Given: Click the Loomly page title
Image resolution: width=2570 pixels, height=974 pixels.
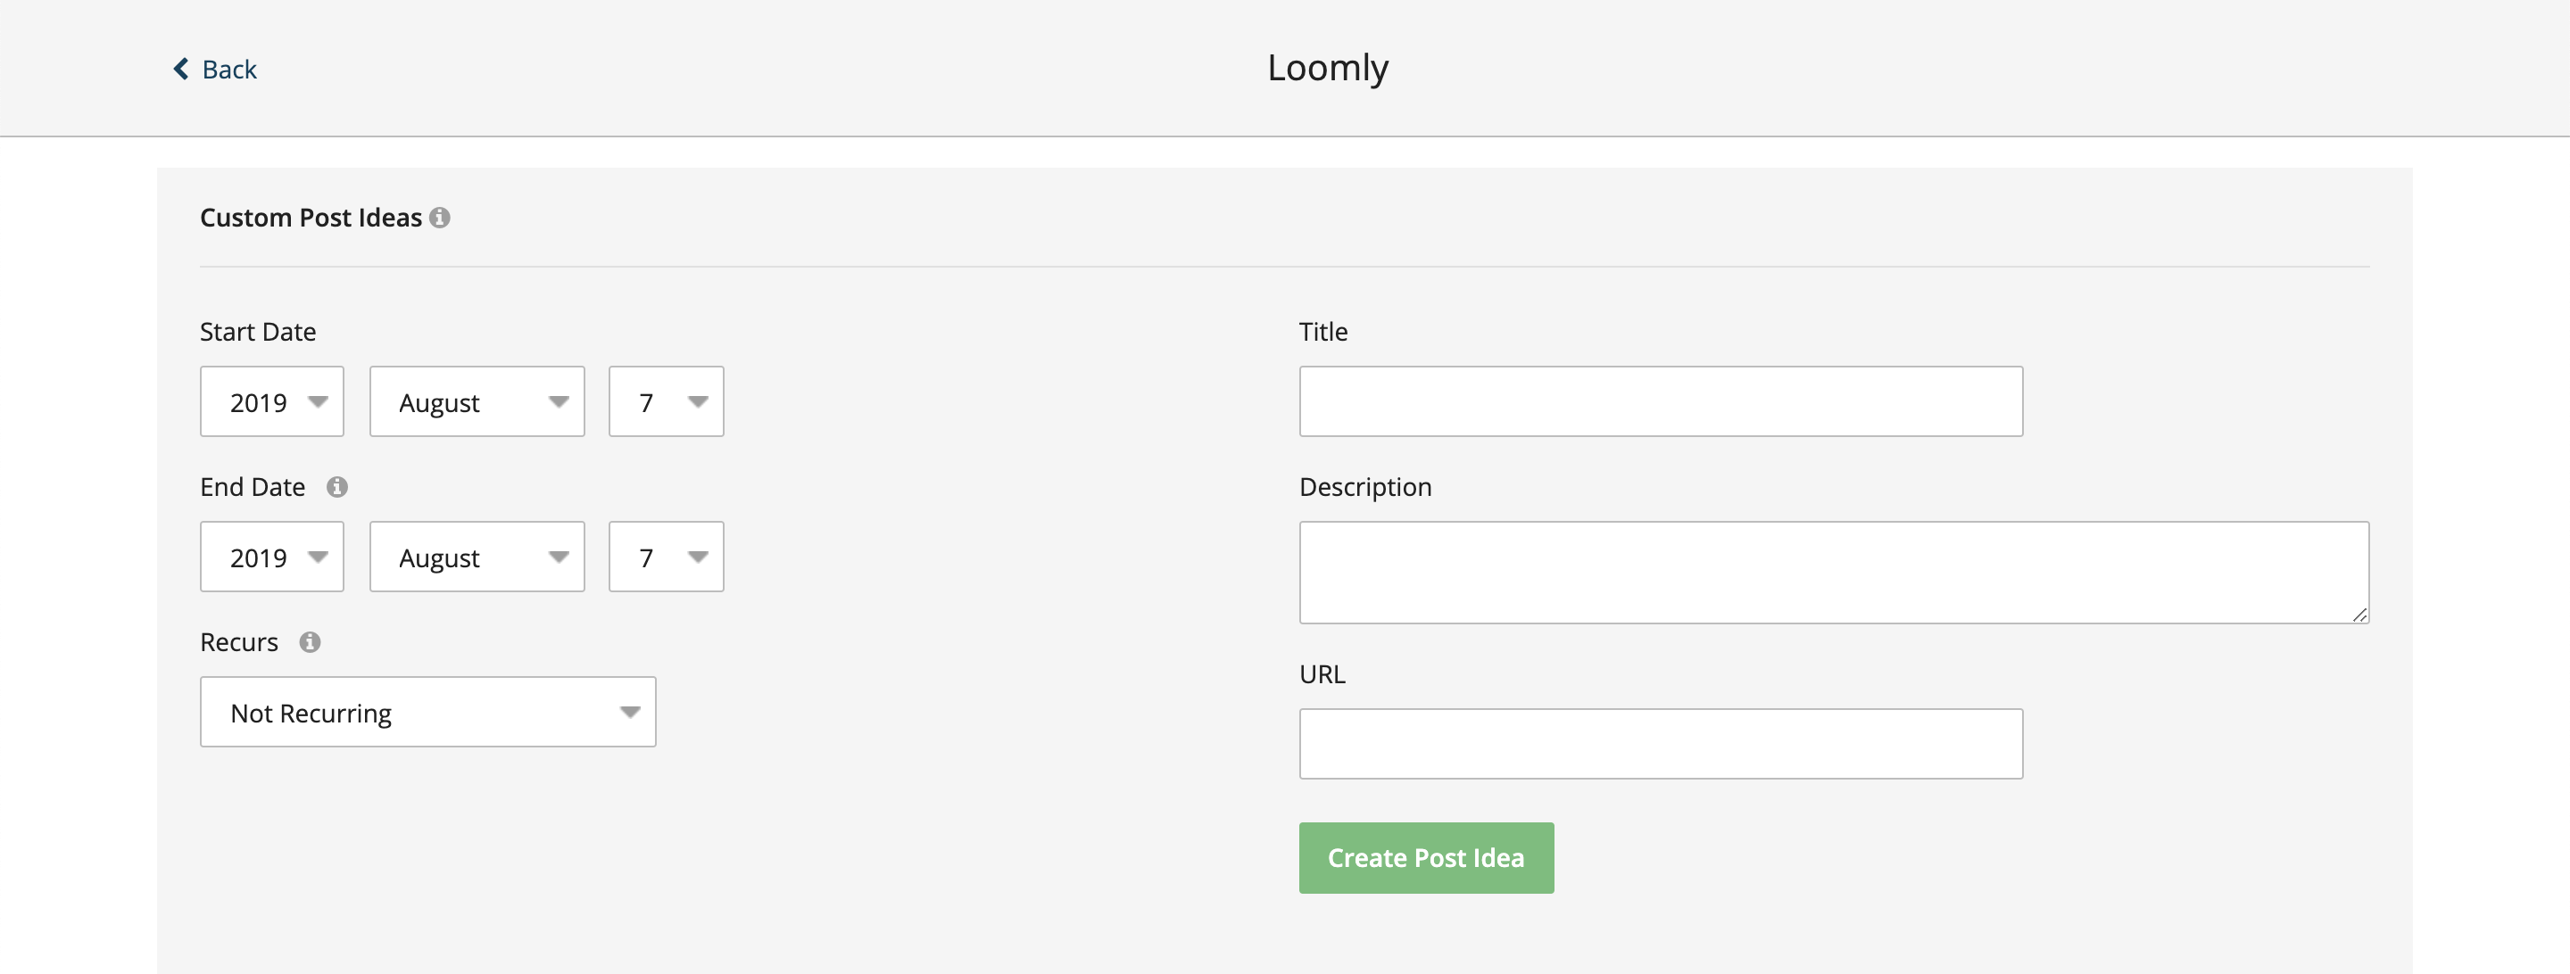Looking at the screenshot, I should 1328,68.
